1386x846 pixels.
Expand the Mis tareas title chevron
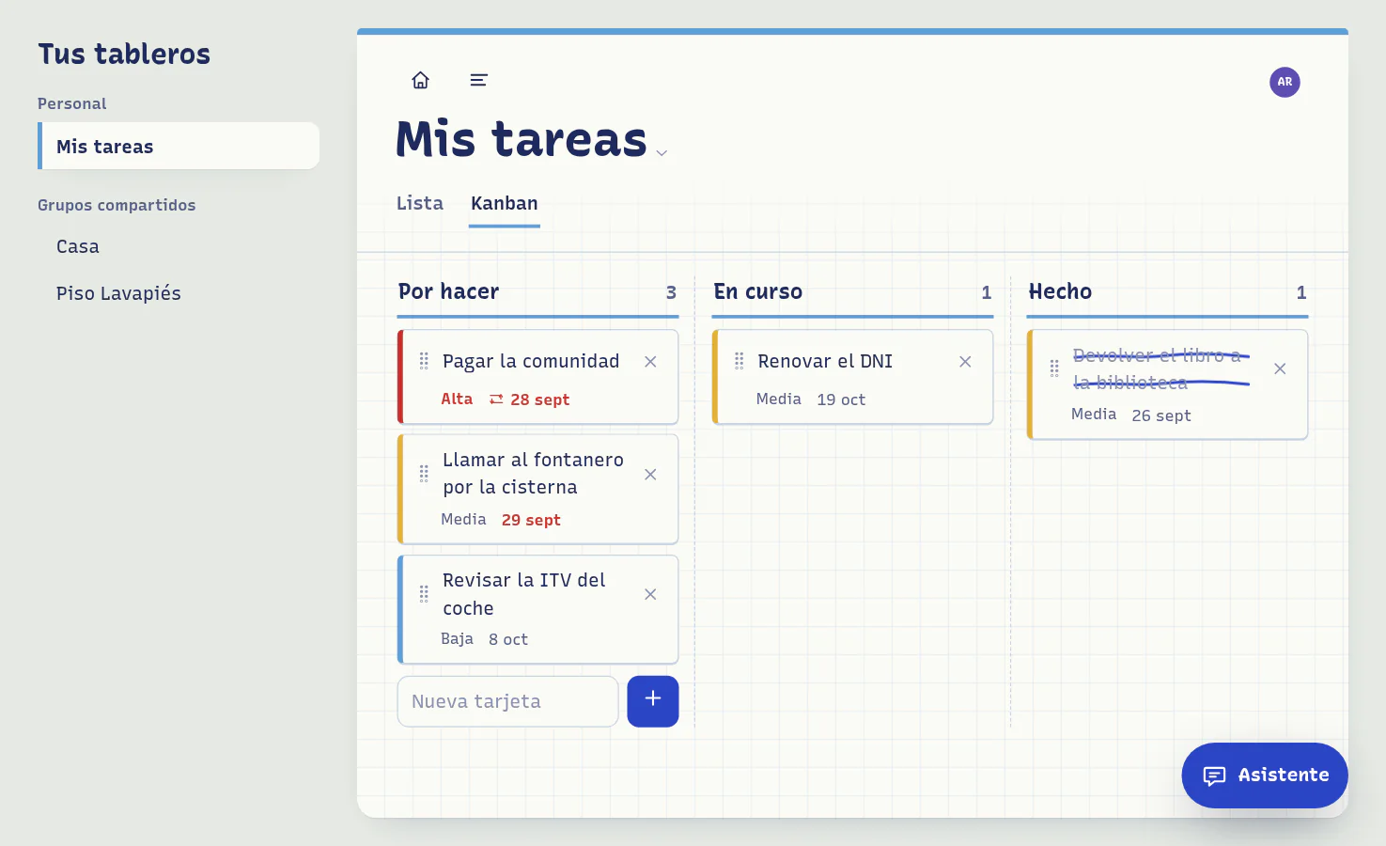pos(662,152)
